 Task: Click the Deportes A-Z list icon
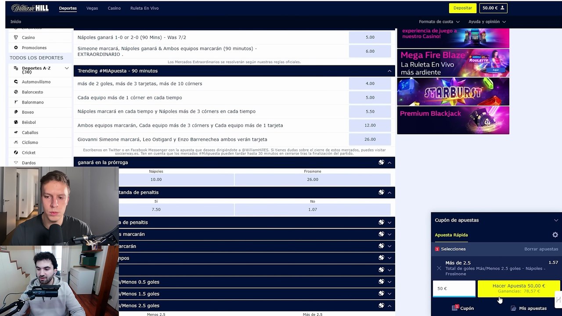tap(16, 68)
